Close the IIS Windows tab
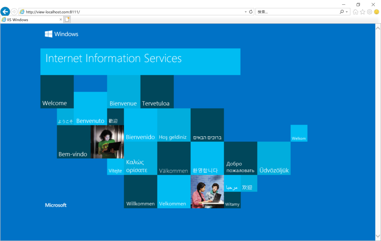Viewport: 381px width, 241px height. coord(61,20)
